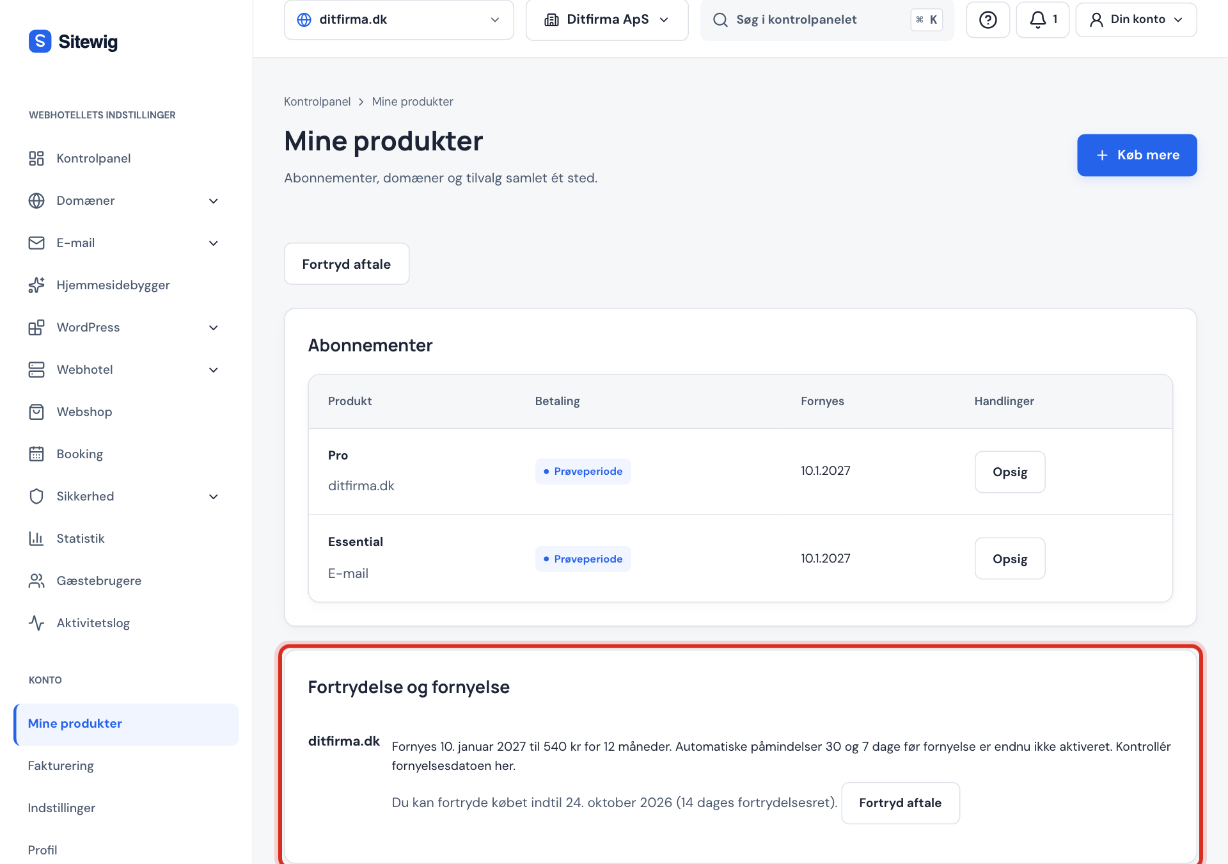Open Gæstebrugere users icon

pos(36,580)
